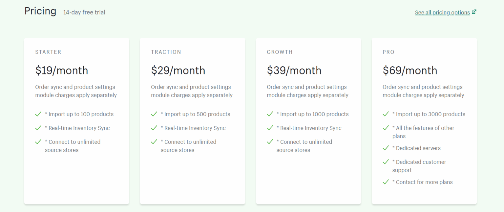504x212 pixels.
Task: Select the PRO plan heading
Action: 388,52
